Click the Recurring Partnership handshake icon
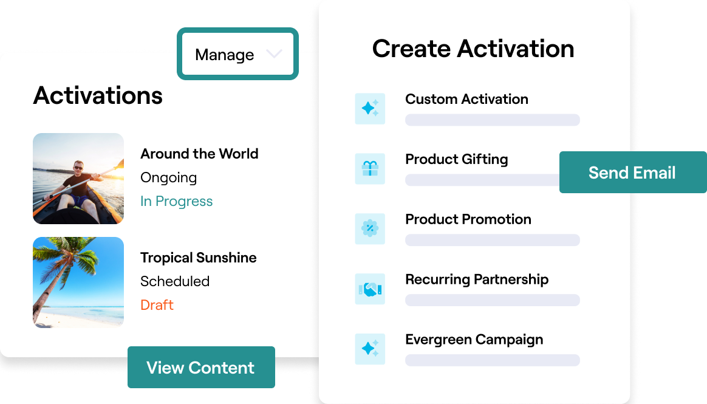 [x=370, y=289]
